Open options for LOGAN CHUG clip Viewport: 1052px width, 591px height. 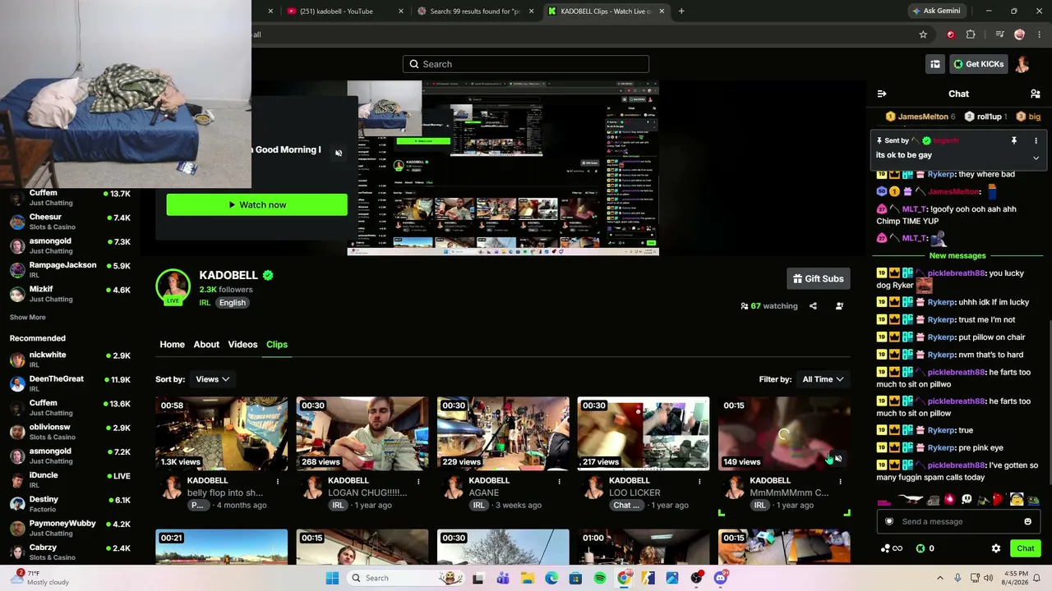[x=418, y=481]
